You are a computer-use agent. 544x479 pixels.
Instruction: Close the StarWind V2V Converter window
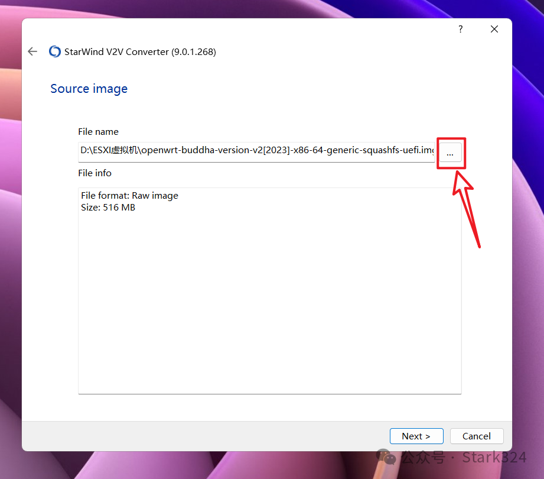[494, 29]
